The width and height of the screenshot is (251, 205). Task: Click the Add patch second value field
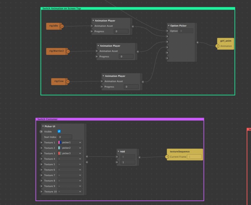point(128,162)
